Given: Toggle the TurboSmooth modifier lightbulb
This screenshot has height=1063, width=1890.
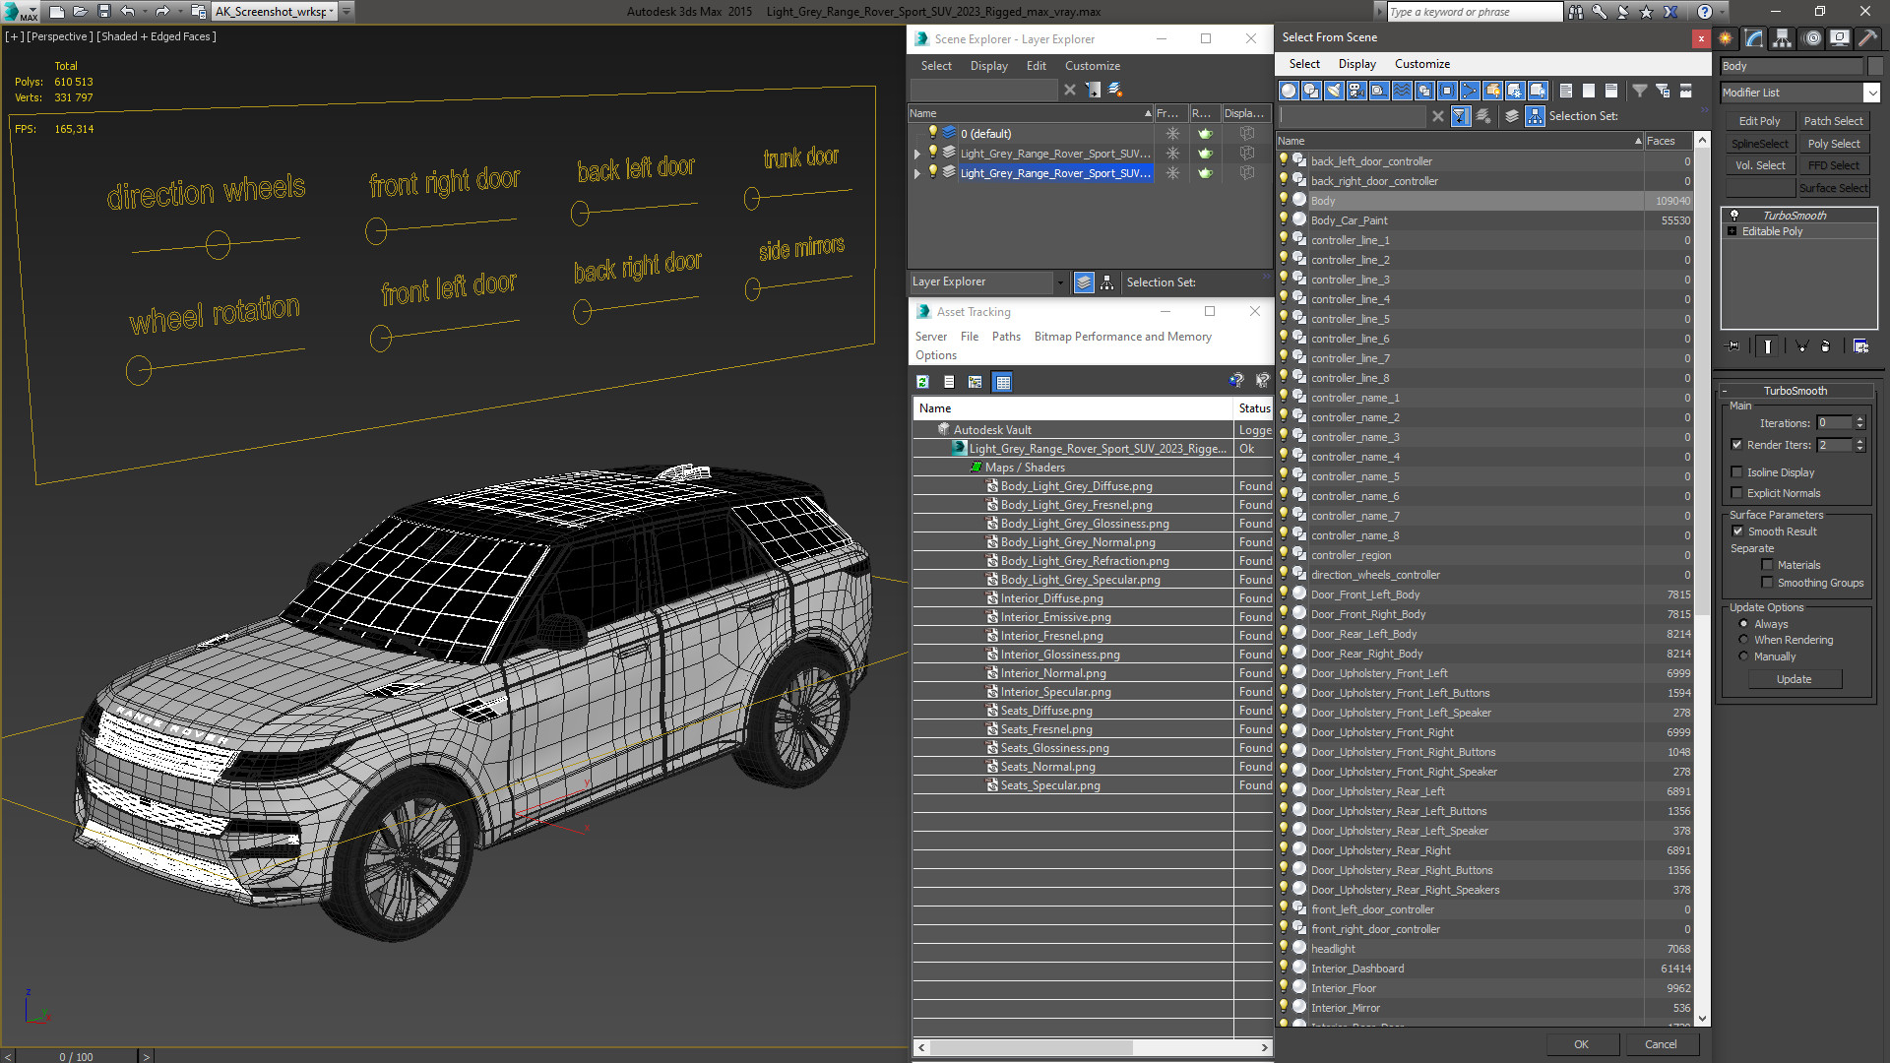Looking at the screenshot, I should coord(1734,215).
